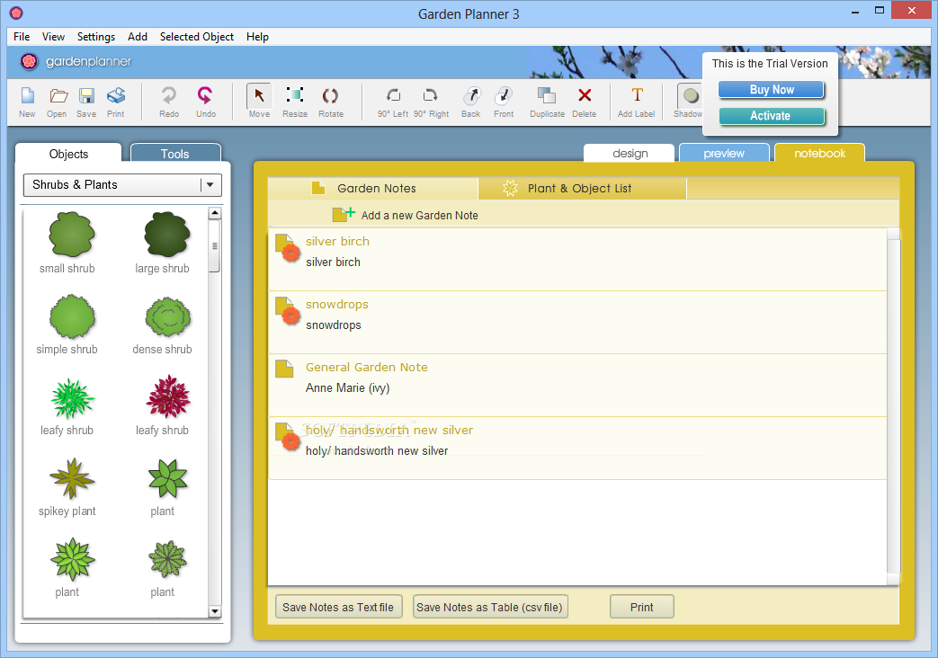Open the snowdrops note title

(336, 304)
